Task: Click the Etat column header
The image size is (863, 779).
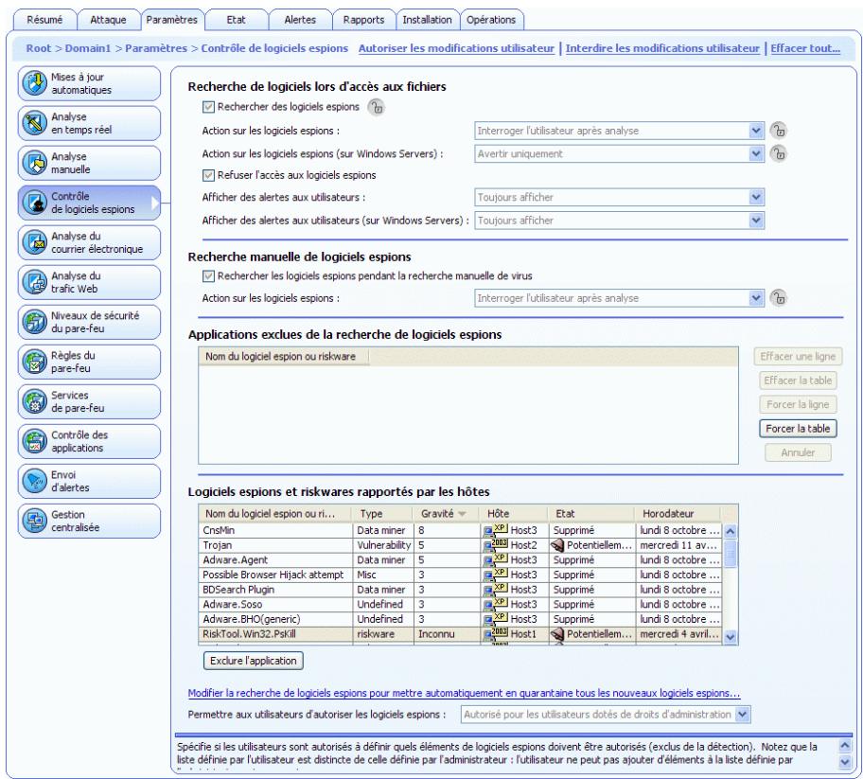Action: tap(591, 514)
